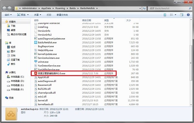Expand the 组织 organize dropdown
The width and height of the screenshot is (194, 123).
click(x=8, y=15)
